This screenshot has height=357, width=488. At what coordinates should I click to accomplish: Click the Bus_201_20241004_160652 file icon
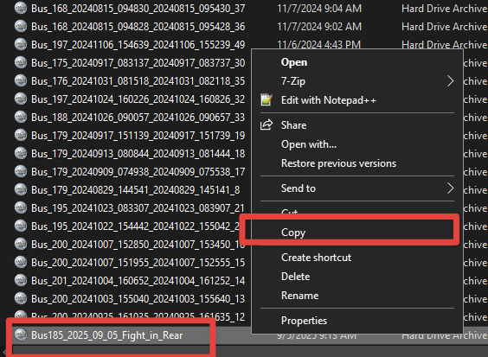(21, 280)
